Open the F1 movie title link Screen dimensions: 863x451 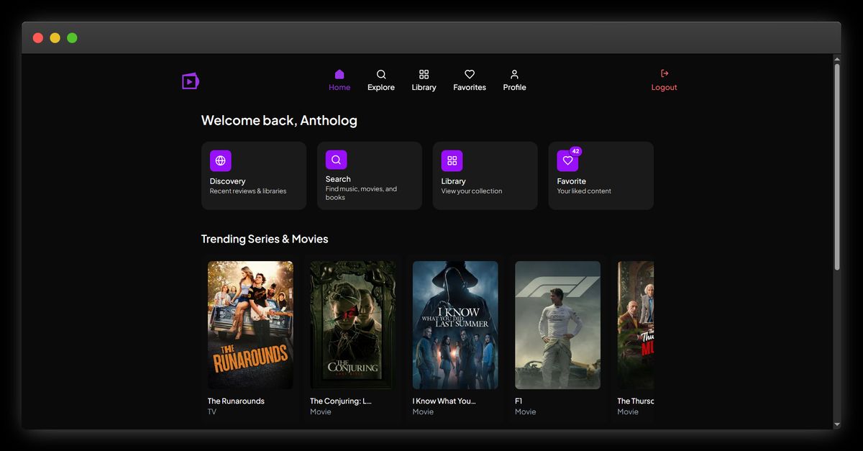click(x=519, y=401)
